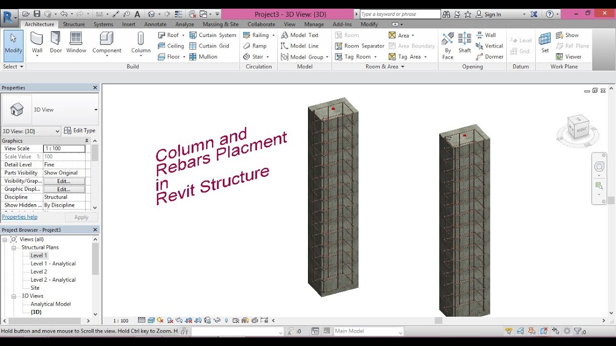Select the Window tool

76,43
